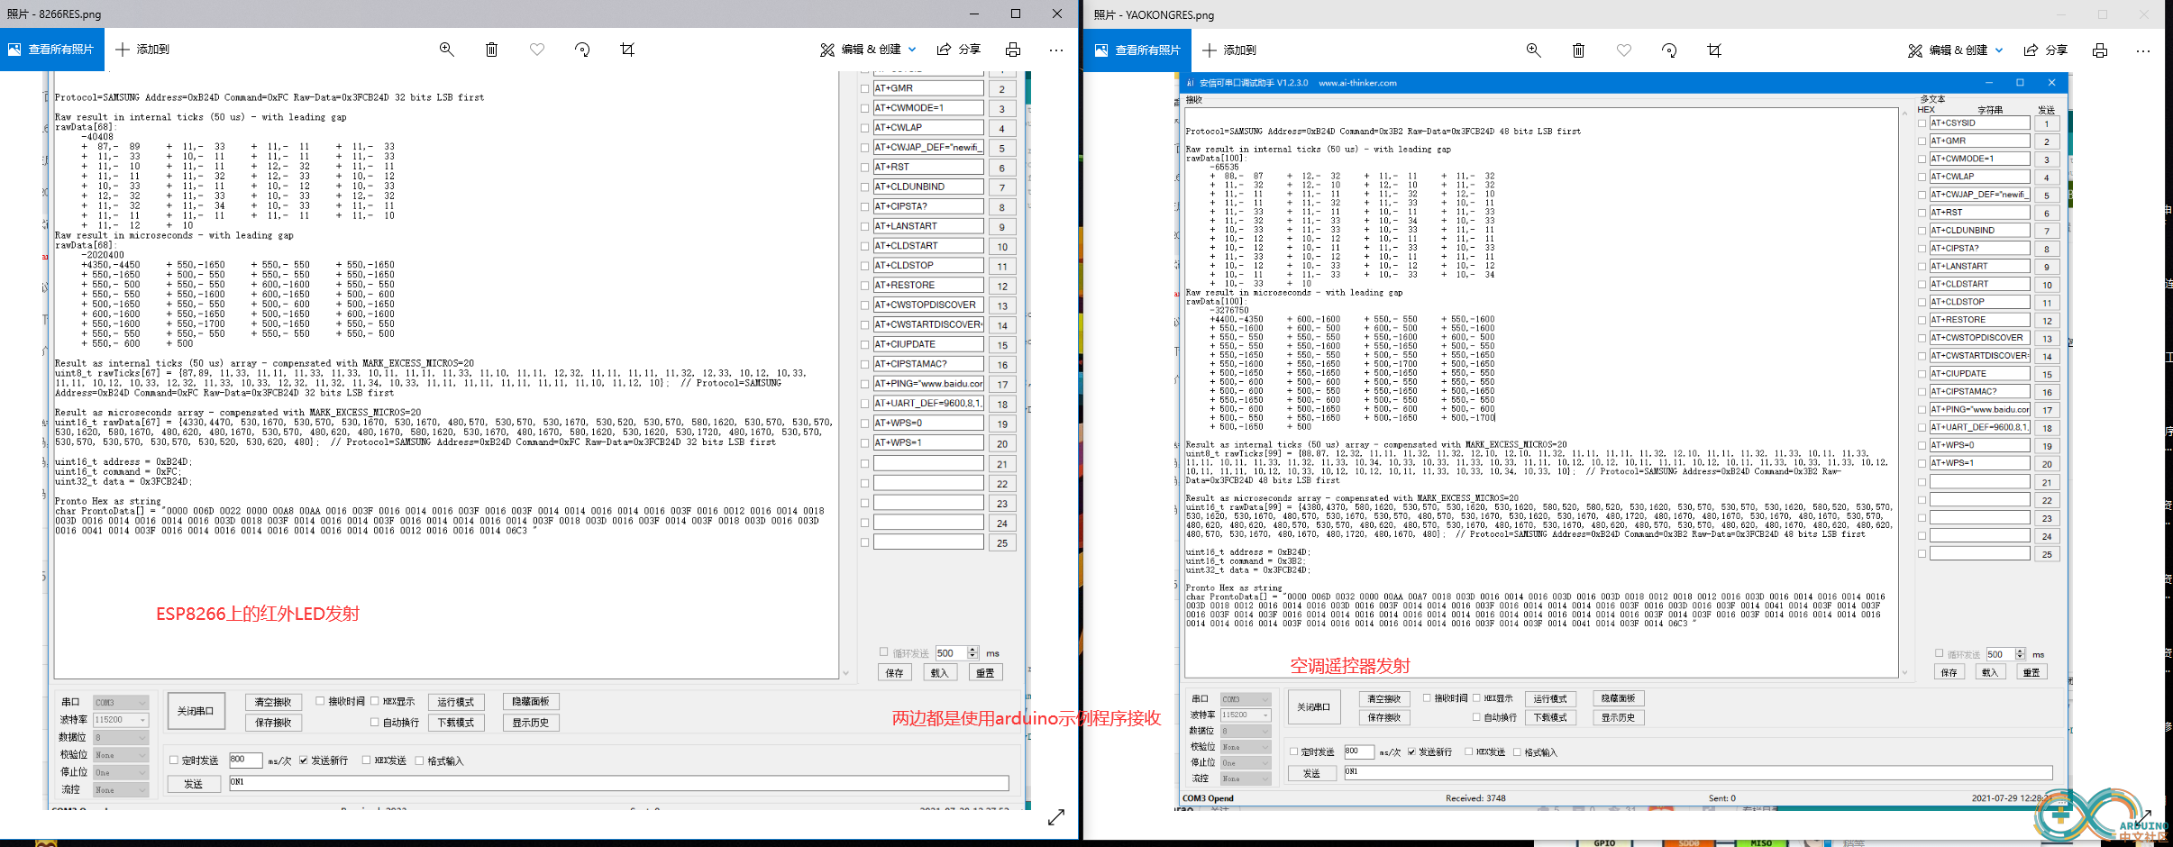Click the 显示历史 button in the right photo

point(1619,717)
